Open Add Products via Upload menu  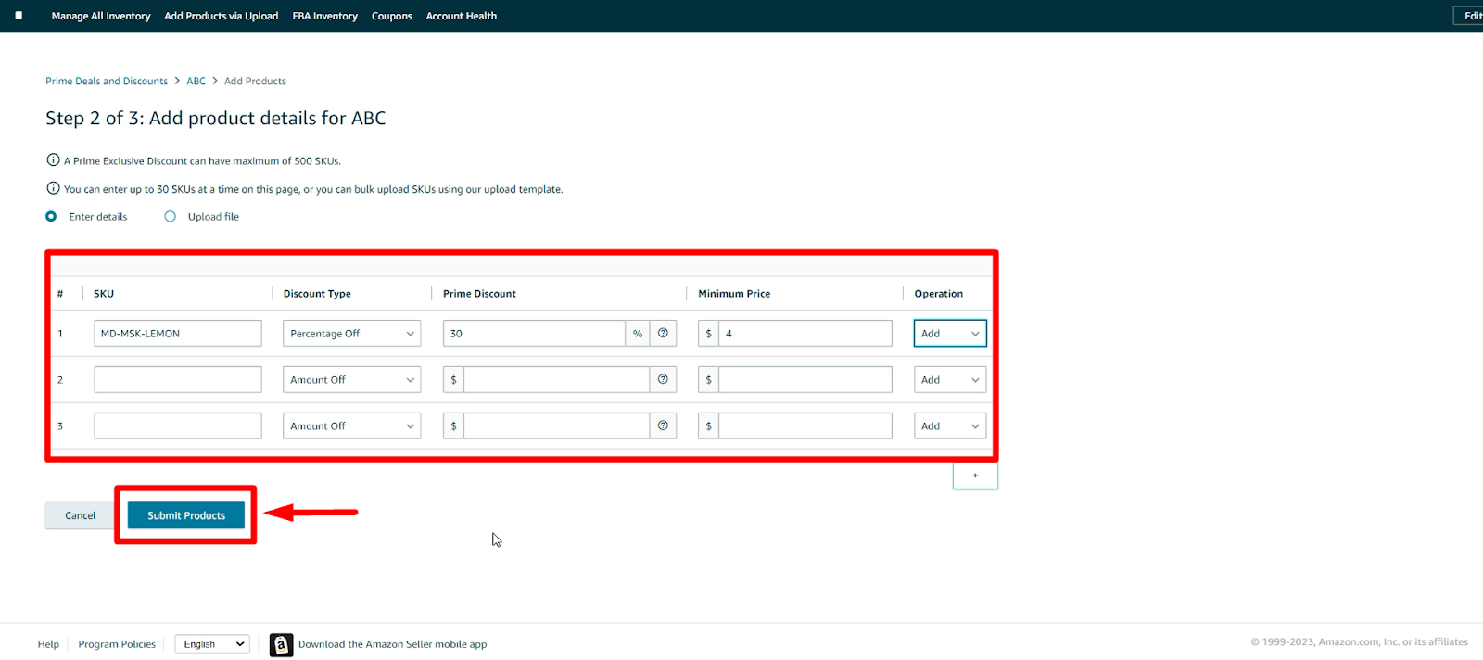click(x=222, y=16)
